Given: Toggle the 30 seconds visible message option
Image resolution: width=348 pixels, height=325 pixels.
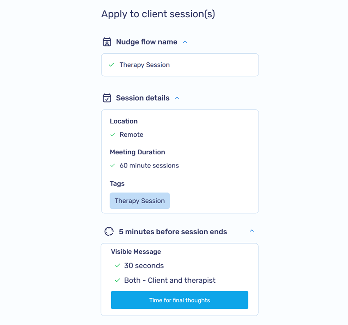Looking at the screenshot, I should pyautogui.click(x=117, y=265).
